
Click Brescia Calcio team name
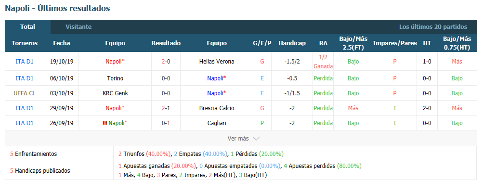(217, 108)
